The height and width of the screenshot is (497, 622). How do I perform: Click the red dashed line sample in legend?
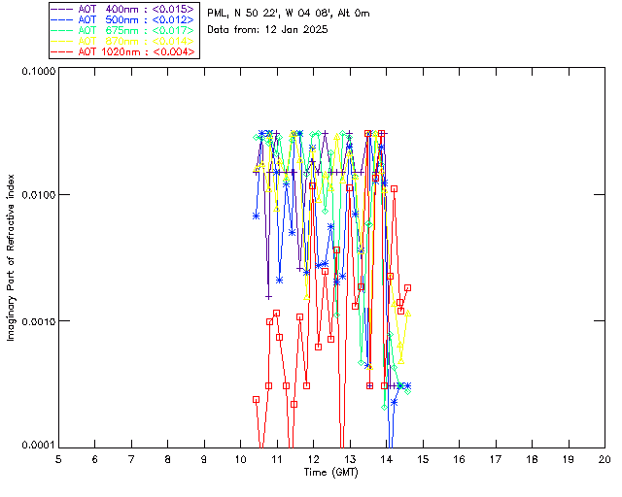coord(62,51)
